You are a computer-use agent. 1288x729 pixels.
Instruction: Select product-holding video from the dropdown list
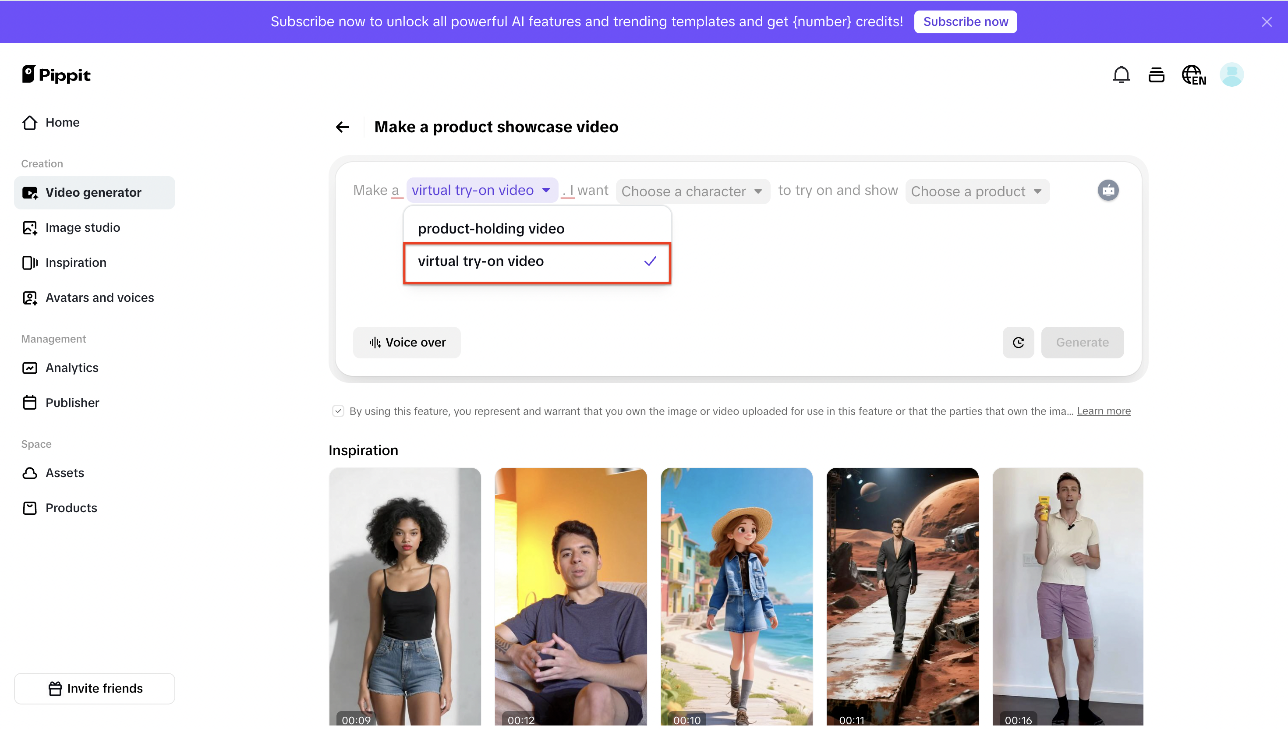tap(491, 228)
